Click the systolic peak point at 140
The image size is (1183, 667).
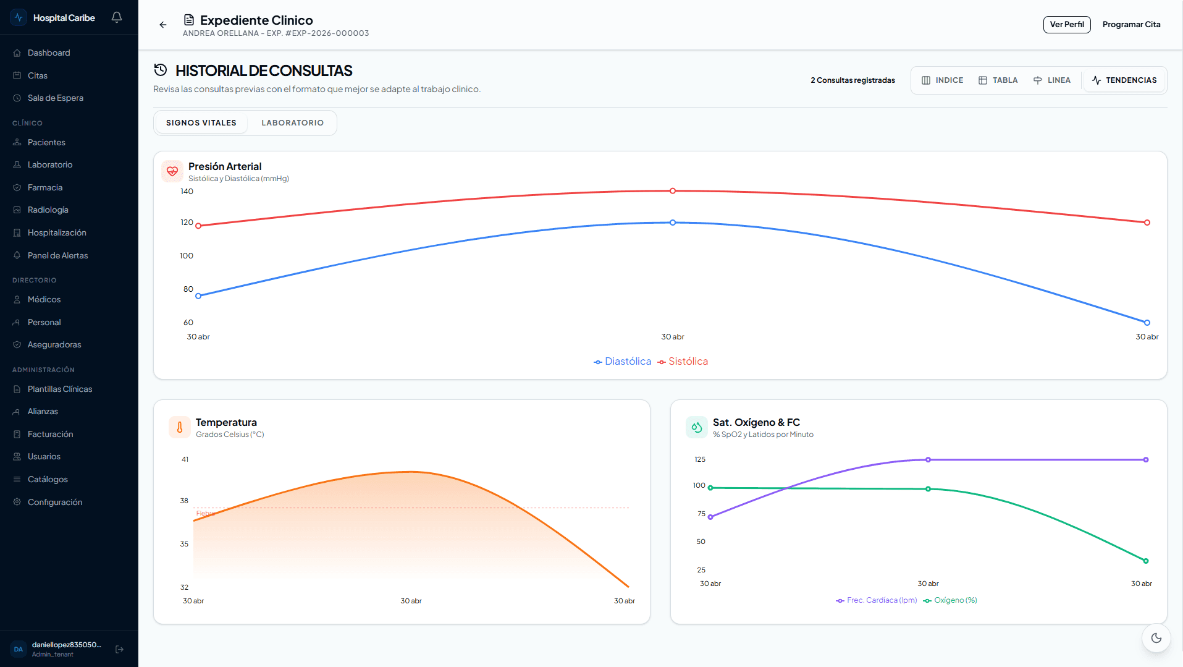point(673,191)
